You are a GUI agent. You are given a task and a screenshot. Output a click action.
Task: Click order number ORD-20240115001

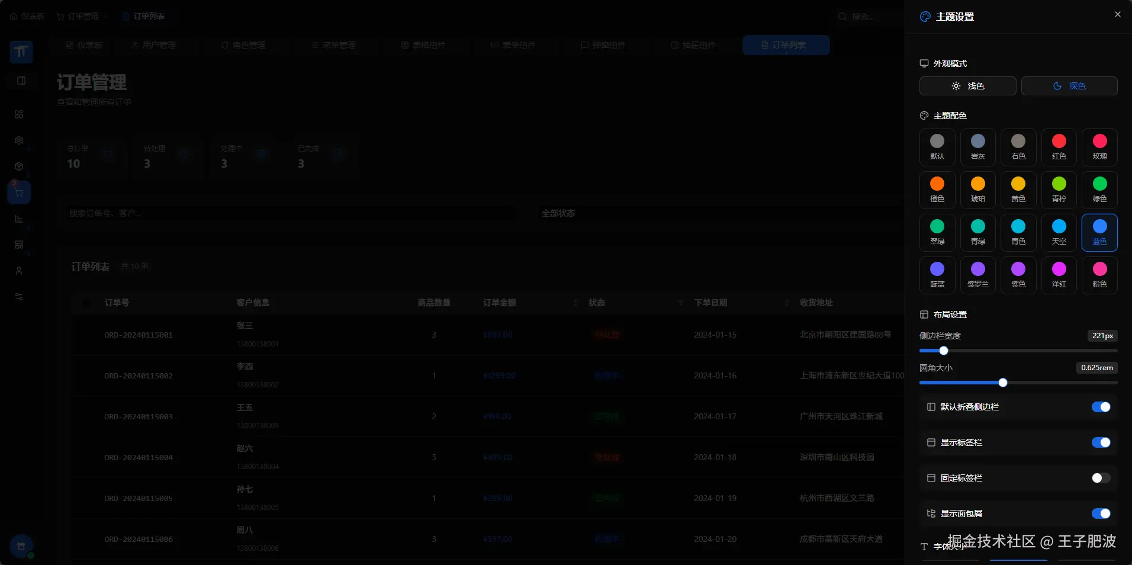139,335
